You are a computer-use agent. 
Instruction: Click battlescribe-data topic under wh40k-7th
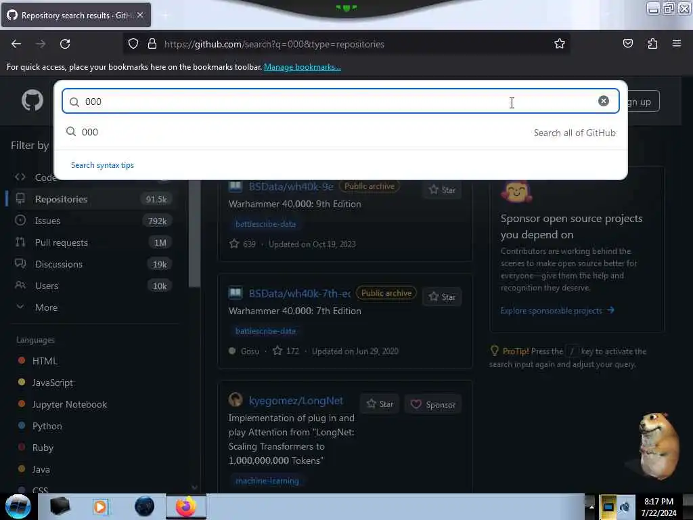pos(265,331)
